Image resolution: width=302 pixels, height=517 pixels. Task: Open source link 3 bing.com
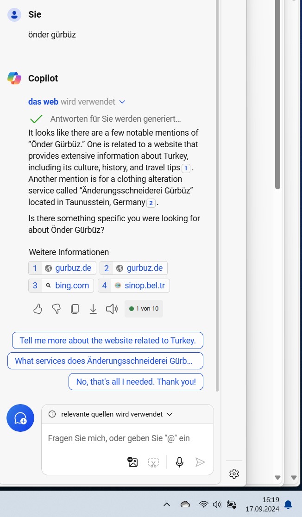pyautogui.click(x=61, y=286)
